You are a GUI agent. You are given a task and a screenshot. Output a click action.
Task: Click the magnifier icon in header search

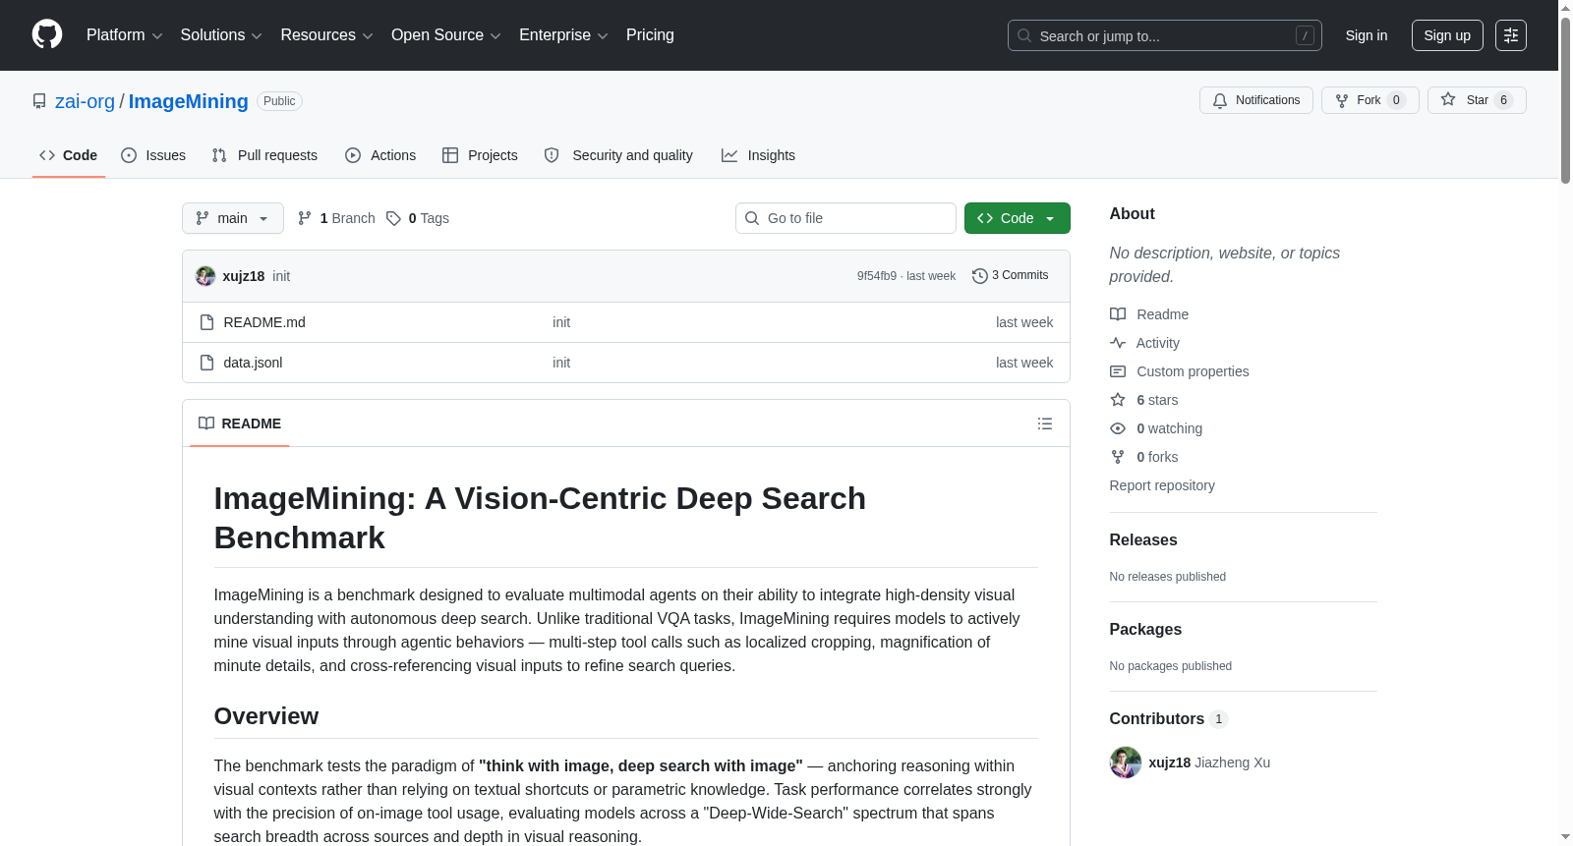1024,35
